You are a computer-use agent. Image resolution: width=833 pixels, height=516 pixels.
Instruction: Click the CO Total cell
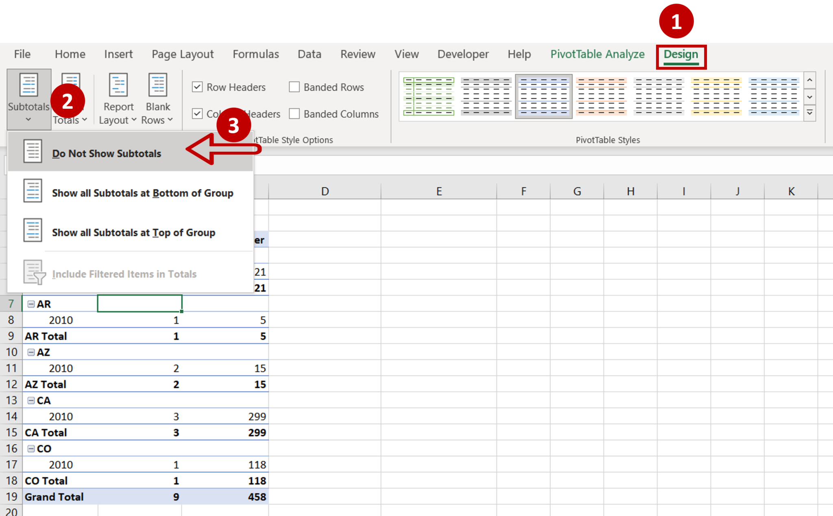60,481
